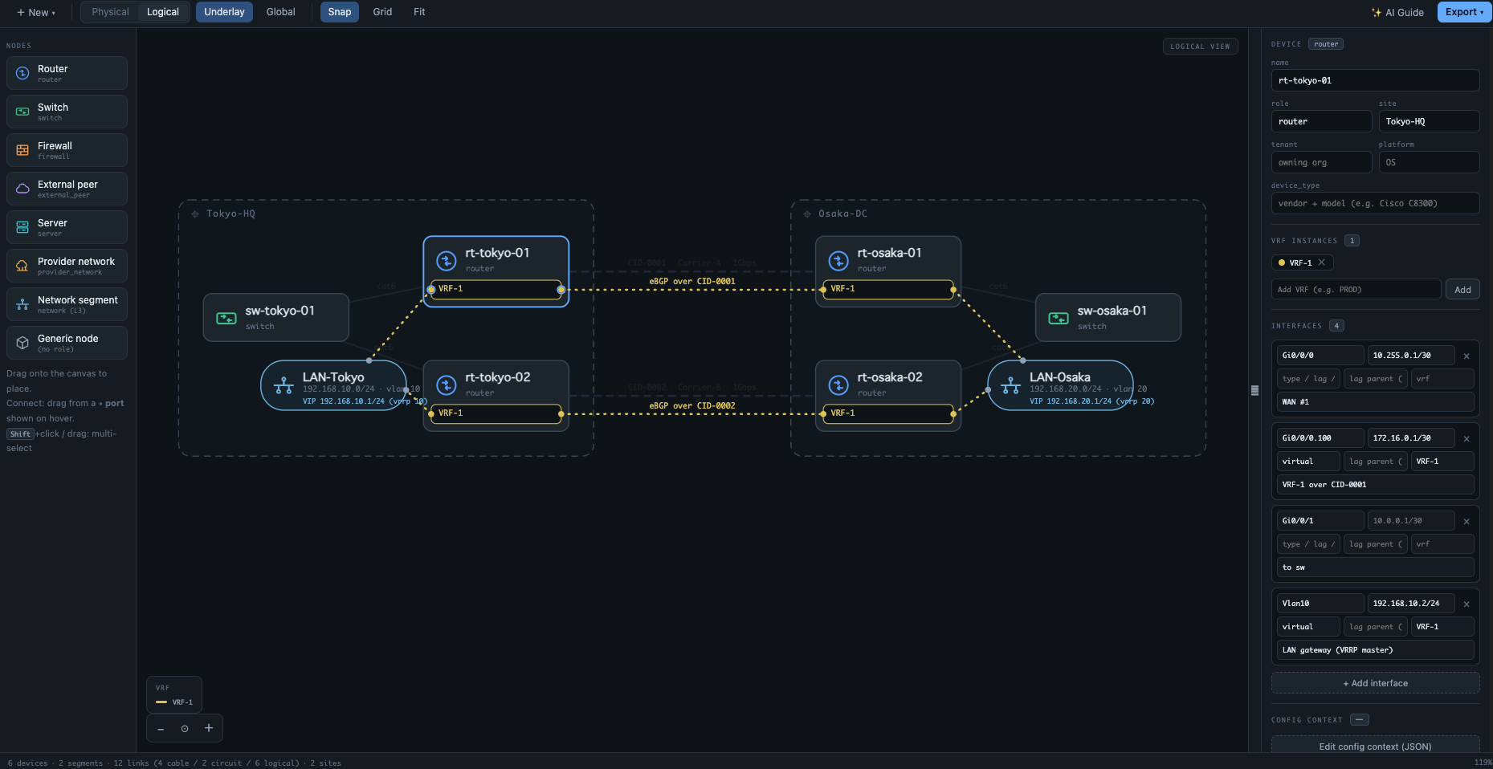Click the yellow dot on VRF-1 chip
Viewport: 1493px width, 769px height.
tap(1282, 262)
